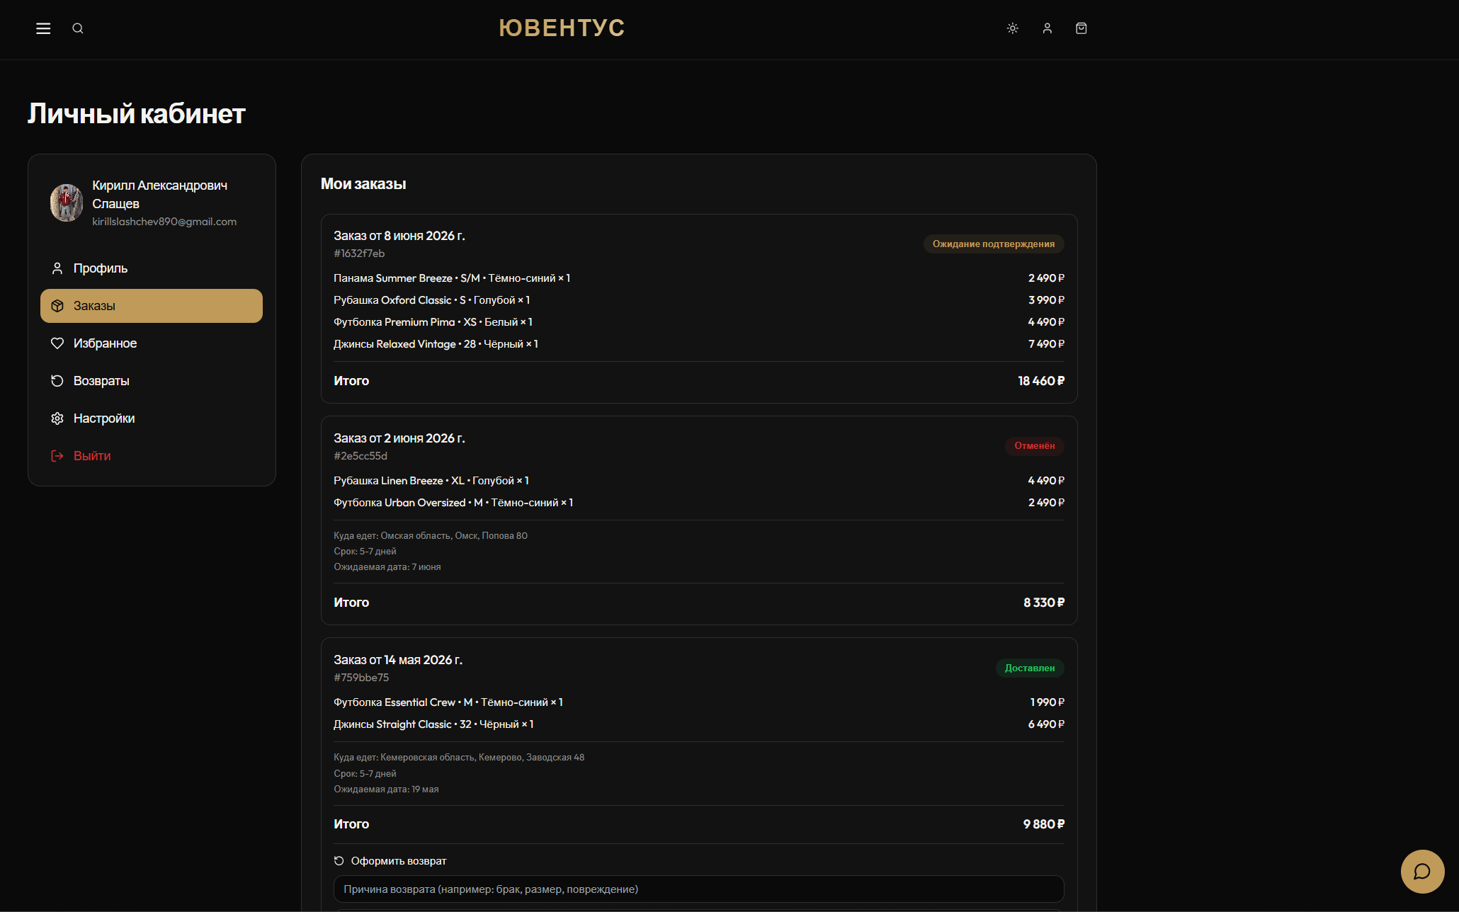
Task: Toggle light theme with sun icon
Action: (1013, 28)
